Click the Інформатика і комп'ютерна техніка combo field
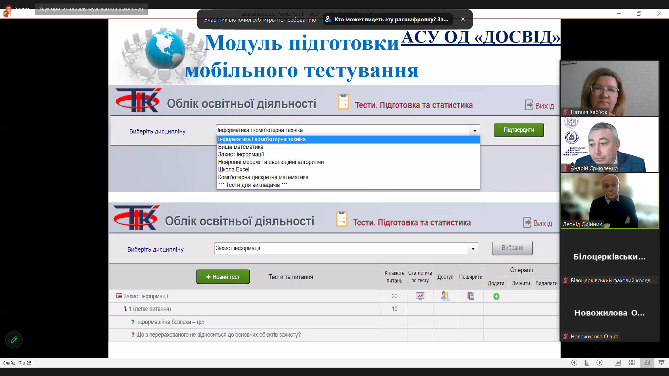This screenshot has width=669, height=376. pos(348,130)
